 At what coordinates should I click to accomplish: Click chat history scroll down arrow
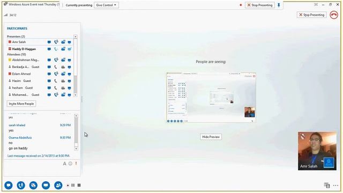point(76,149)
